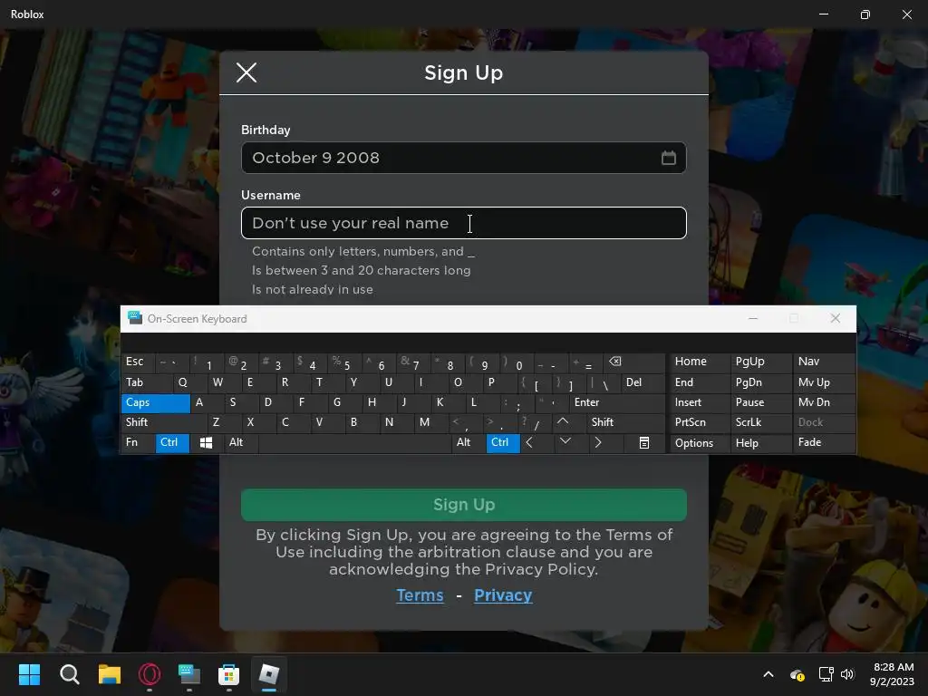The width and height of the screenshot is (928, 696).
Task: Click the PgDn key
Action: pos(760,382)
